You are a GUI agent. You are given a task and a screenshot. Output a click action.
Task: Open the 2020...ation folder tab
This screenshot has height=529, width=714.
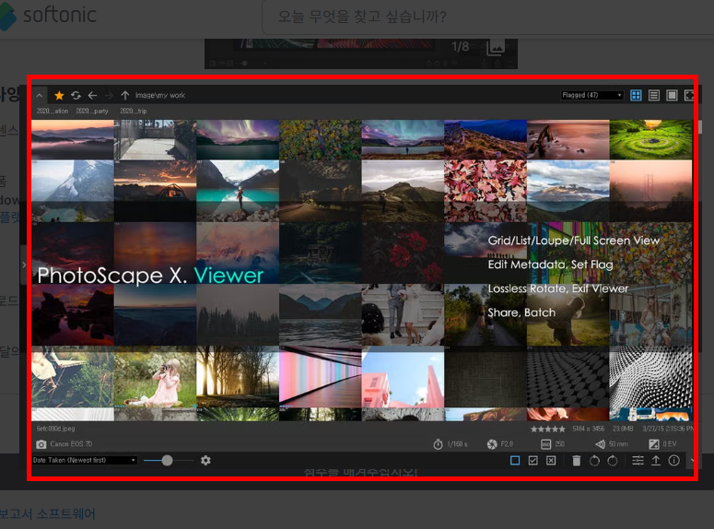click(x=53, y=111)
